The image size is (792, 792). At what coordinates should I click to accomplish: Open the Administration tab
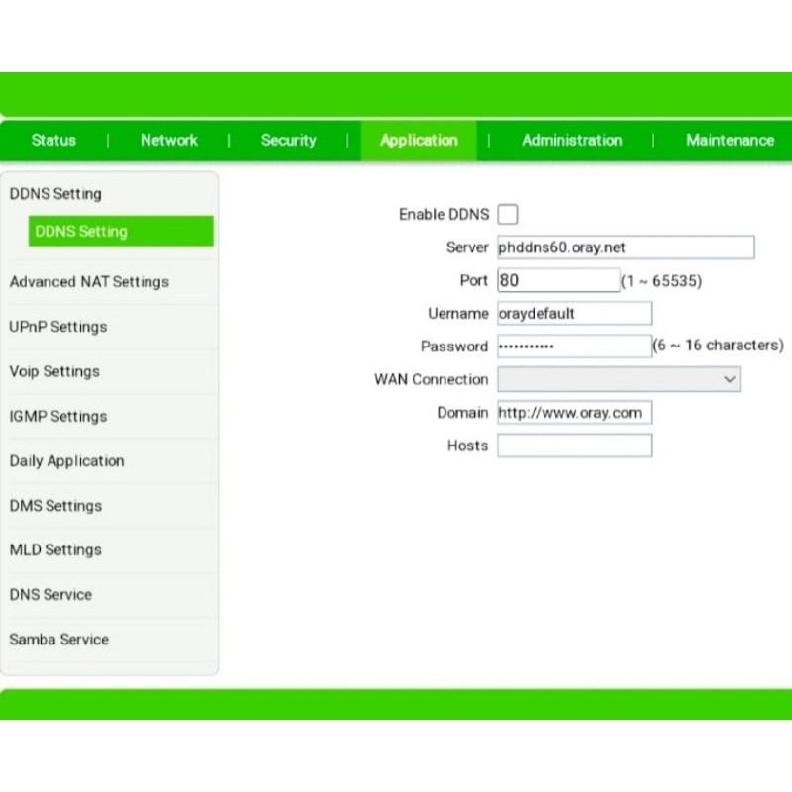pyautogui.click(x=571, y=141)
